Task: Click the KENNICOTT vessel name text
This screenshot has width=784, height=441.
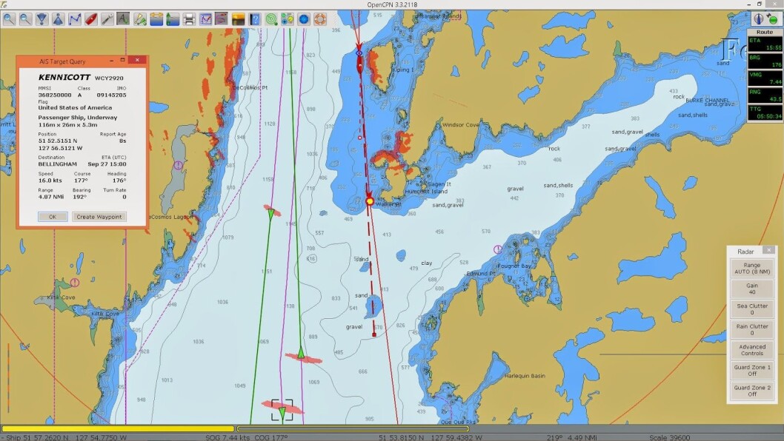Action: (x=64, y=78)
